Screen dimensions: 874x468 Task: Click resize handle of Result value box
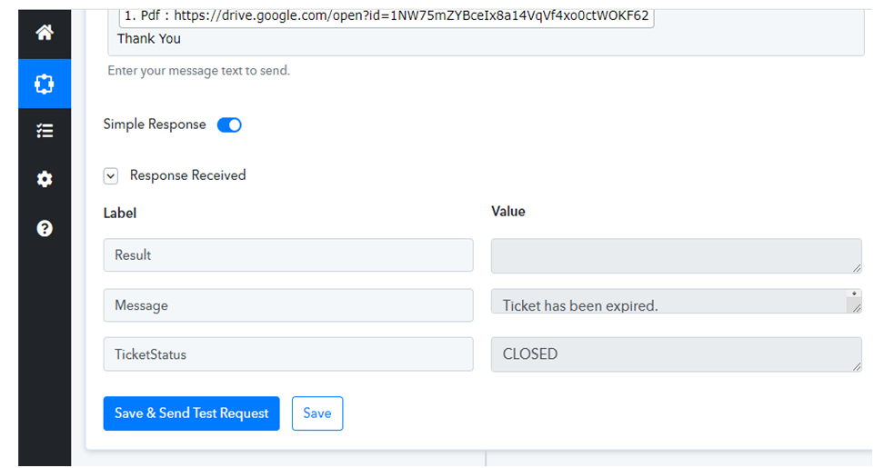point(857,268)
